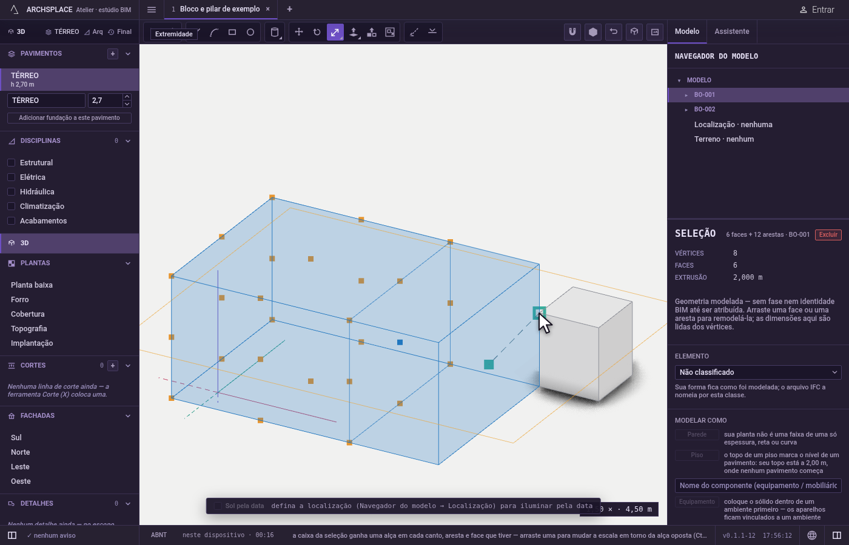Select the circle drawing tool

[250, 32]
